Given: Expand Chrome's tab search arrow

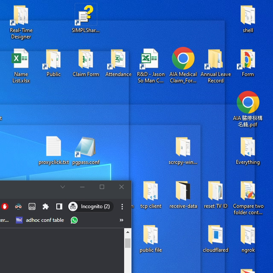Looking at the screenshot, I should tap(63, 187).
